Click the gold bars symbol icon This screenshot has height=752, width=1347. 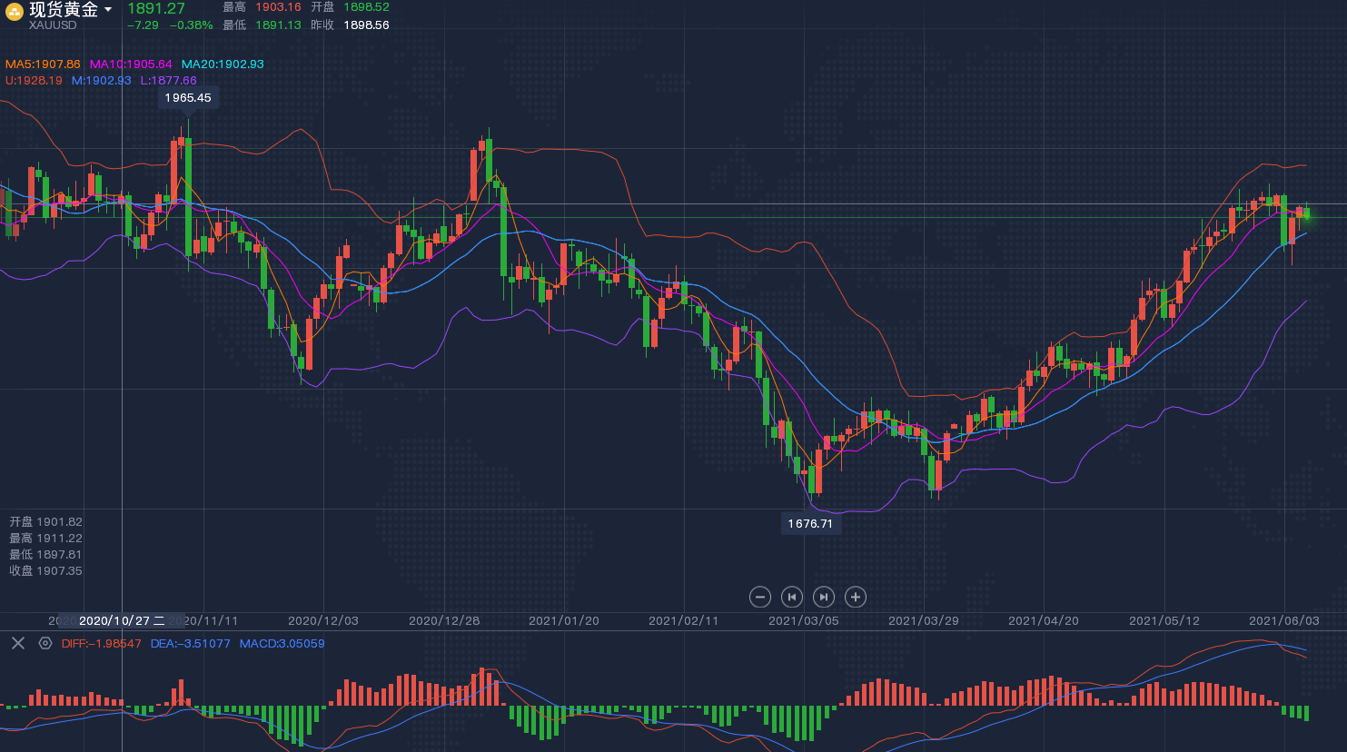point(14,11)
